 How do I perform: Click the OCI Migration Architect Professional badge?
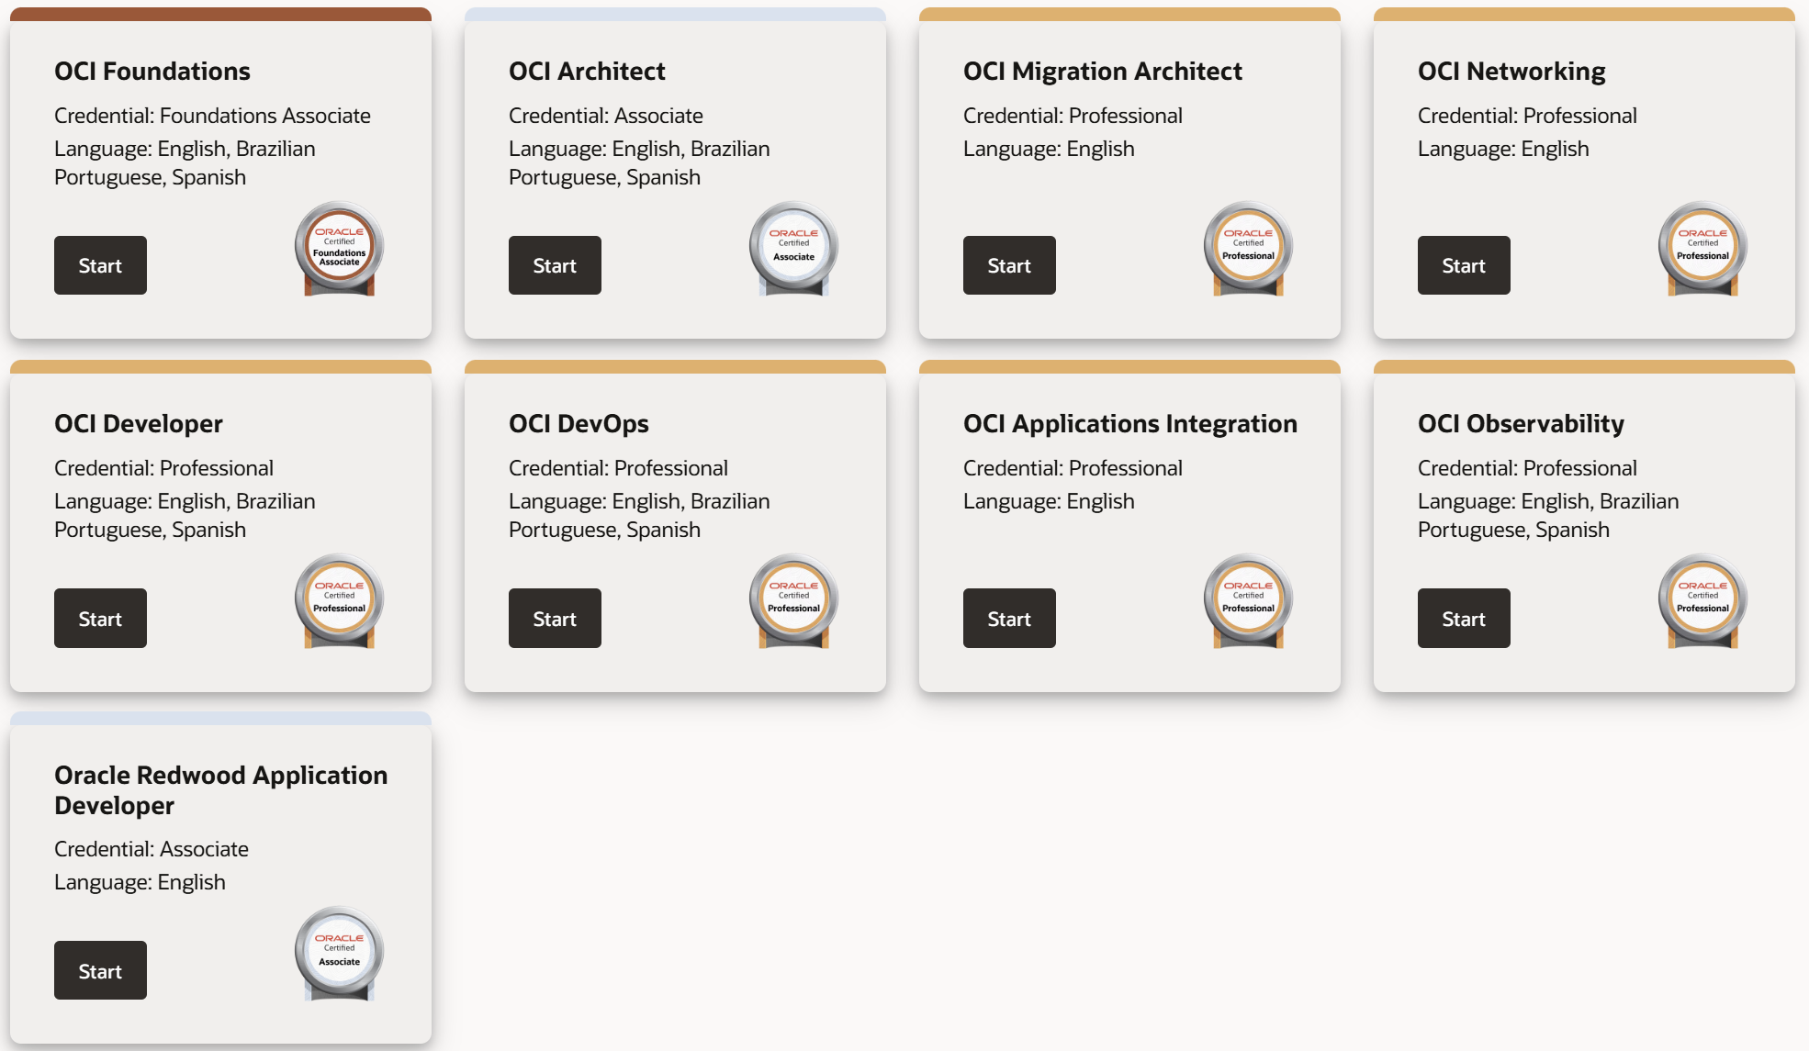[1248, 249]
